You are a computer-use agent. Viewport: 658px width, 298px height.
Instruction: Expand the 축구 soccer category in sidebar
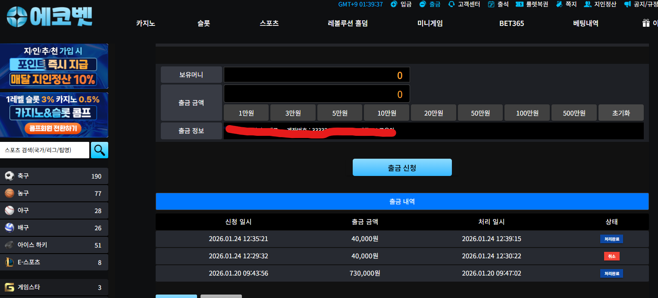point(54,176)
